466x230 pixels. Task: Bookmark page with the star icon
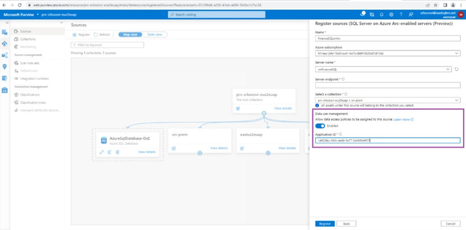[436, 5]
